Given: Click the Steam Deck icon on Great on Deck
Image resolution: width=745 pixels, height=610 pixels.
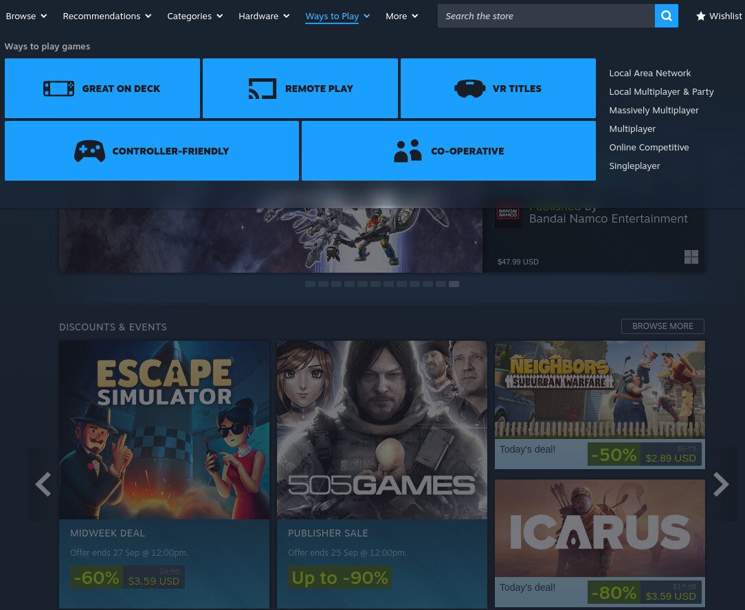Looking at the screenshot, I should tap(58, 89).
